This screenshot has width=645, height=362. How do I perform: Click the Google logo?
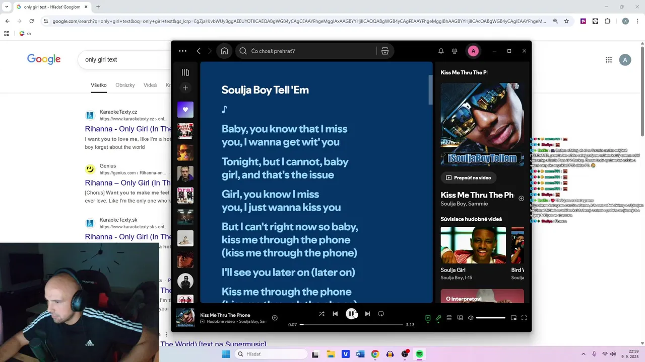tap(44, 59)
